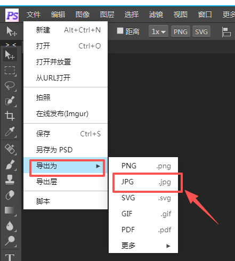This screenshot has width=235, height=261.
Task: Select the Eraser tool
Action: tap(10, 195)
